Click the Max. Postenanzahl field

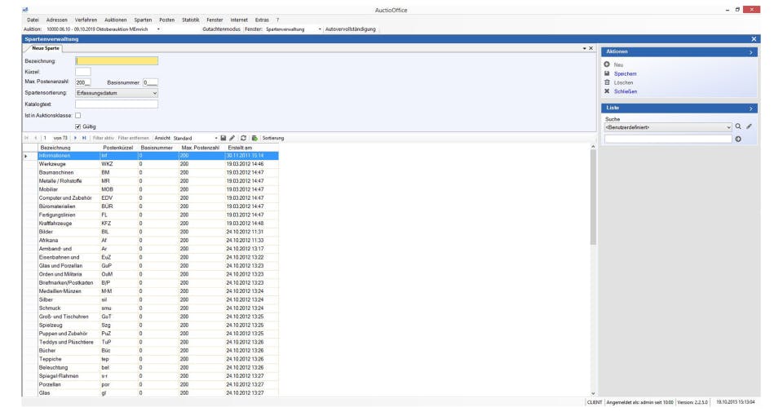click(x=83, y=82)
